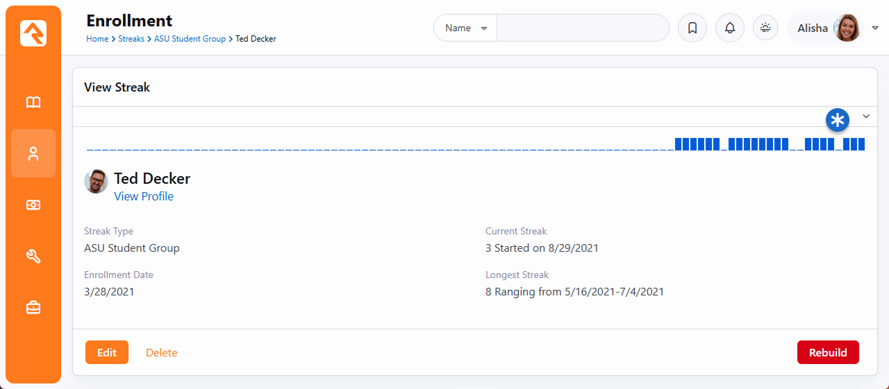Click the blue asterisk badge icon
This screenshot has height=389, width=889.
pos(838,120)
